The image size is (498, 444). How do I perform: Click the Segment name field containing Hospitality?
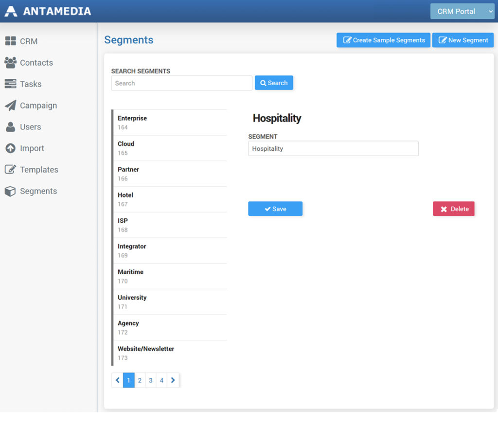pyautogui.click(x=333, y=148)
